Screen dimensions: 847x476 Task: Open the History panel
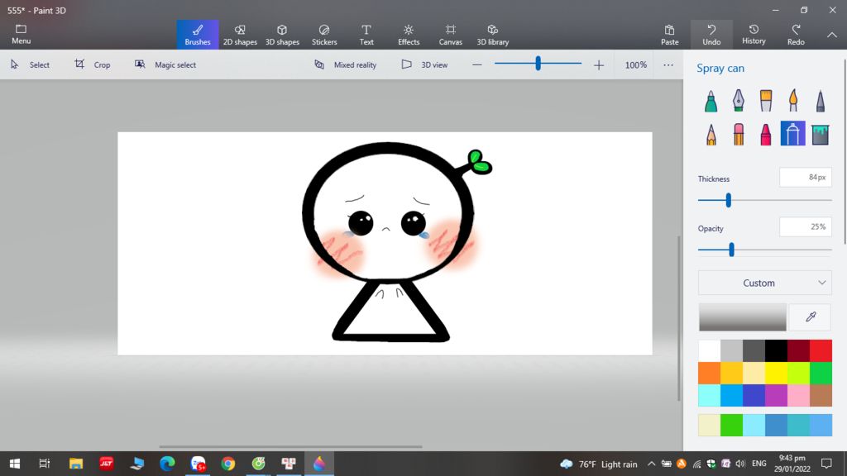(x=754, y=35)
